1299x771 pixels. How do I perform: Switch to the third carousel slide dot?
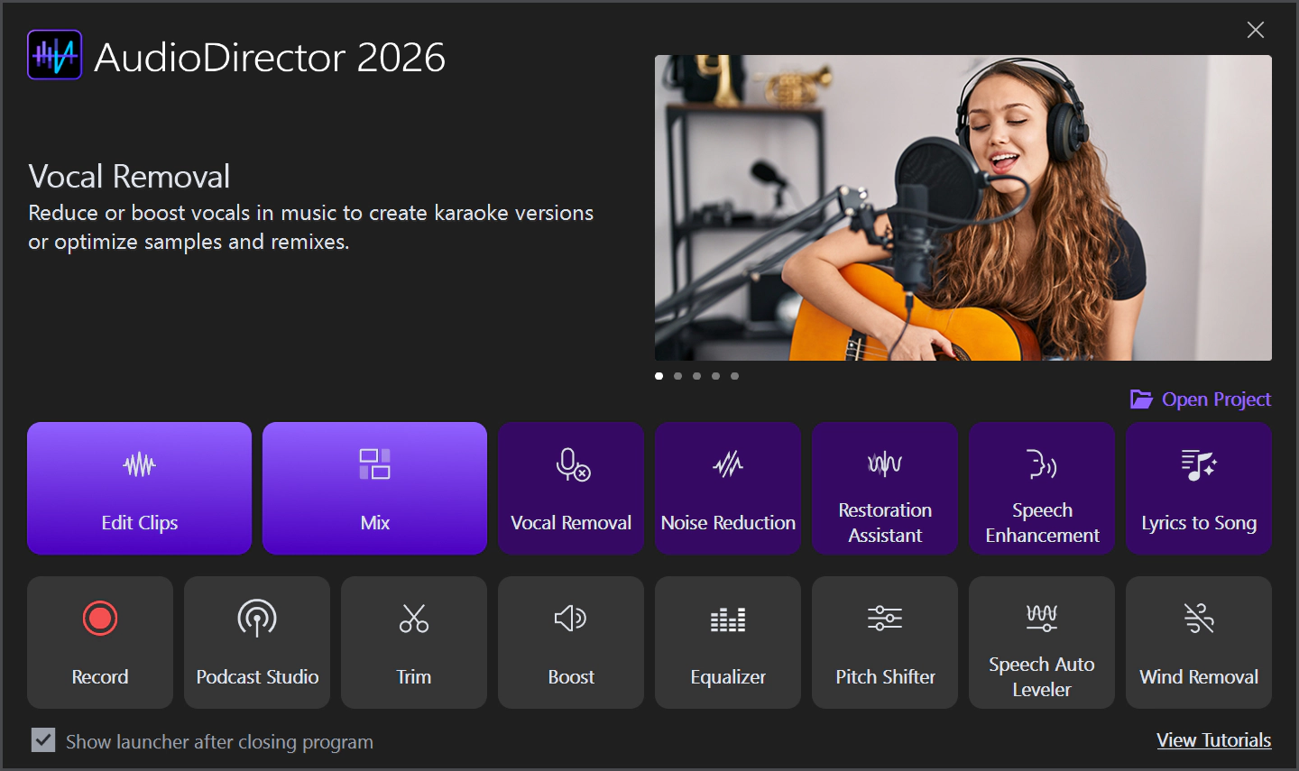coord(696,376)
